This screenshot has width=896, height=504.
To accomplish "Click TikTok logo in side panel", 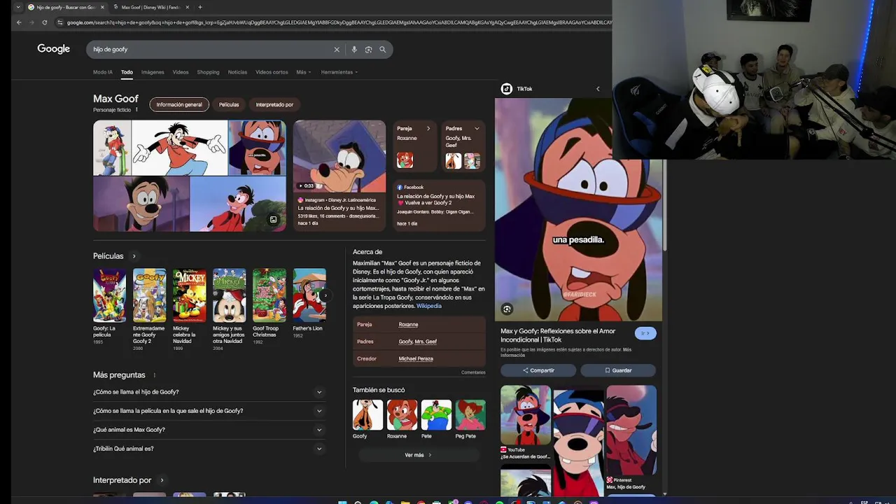I will [x=506, y=89].
